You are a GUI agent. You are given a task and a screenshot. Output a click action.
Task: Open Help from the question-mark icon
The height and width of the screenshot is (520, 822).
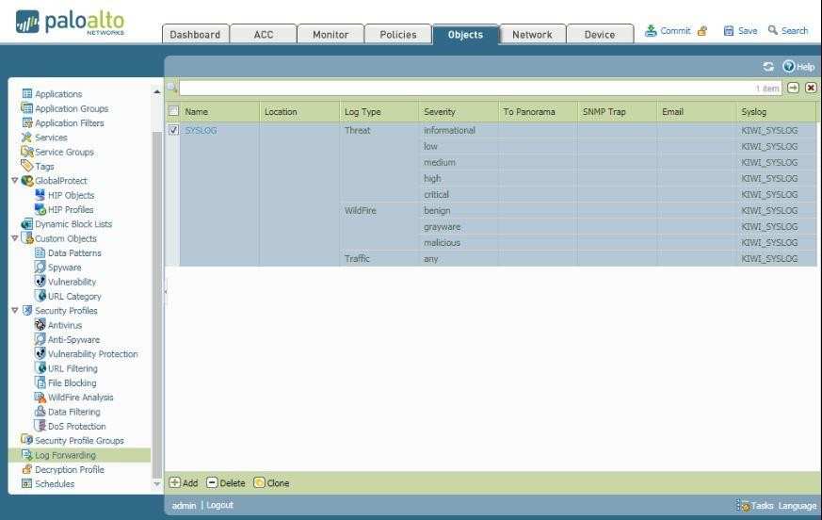pyautogui.click(x=788, y=67)
